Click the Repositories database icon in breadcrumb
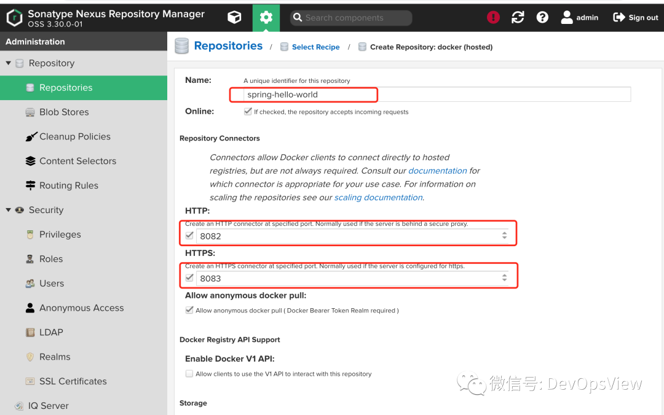 point(181,45)
